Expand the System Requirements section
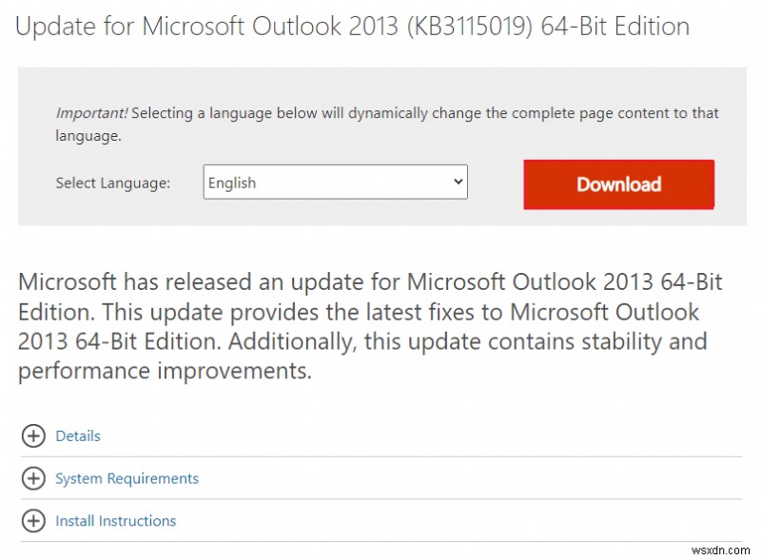Viewport: 761px width, 560px height. pyautogui.click(x=127, y=478)
